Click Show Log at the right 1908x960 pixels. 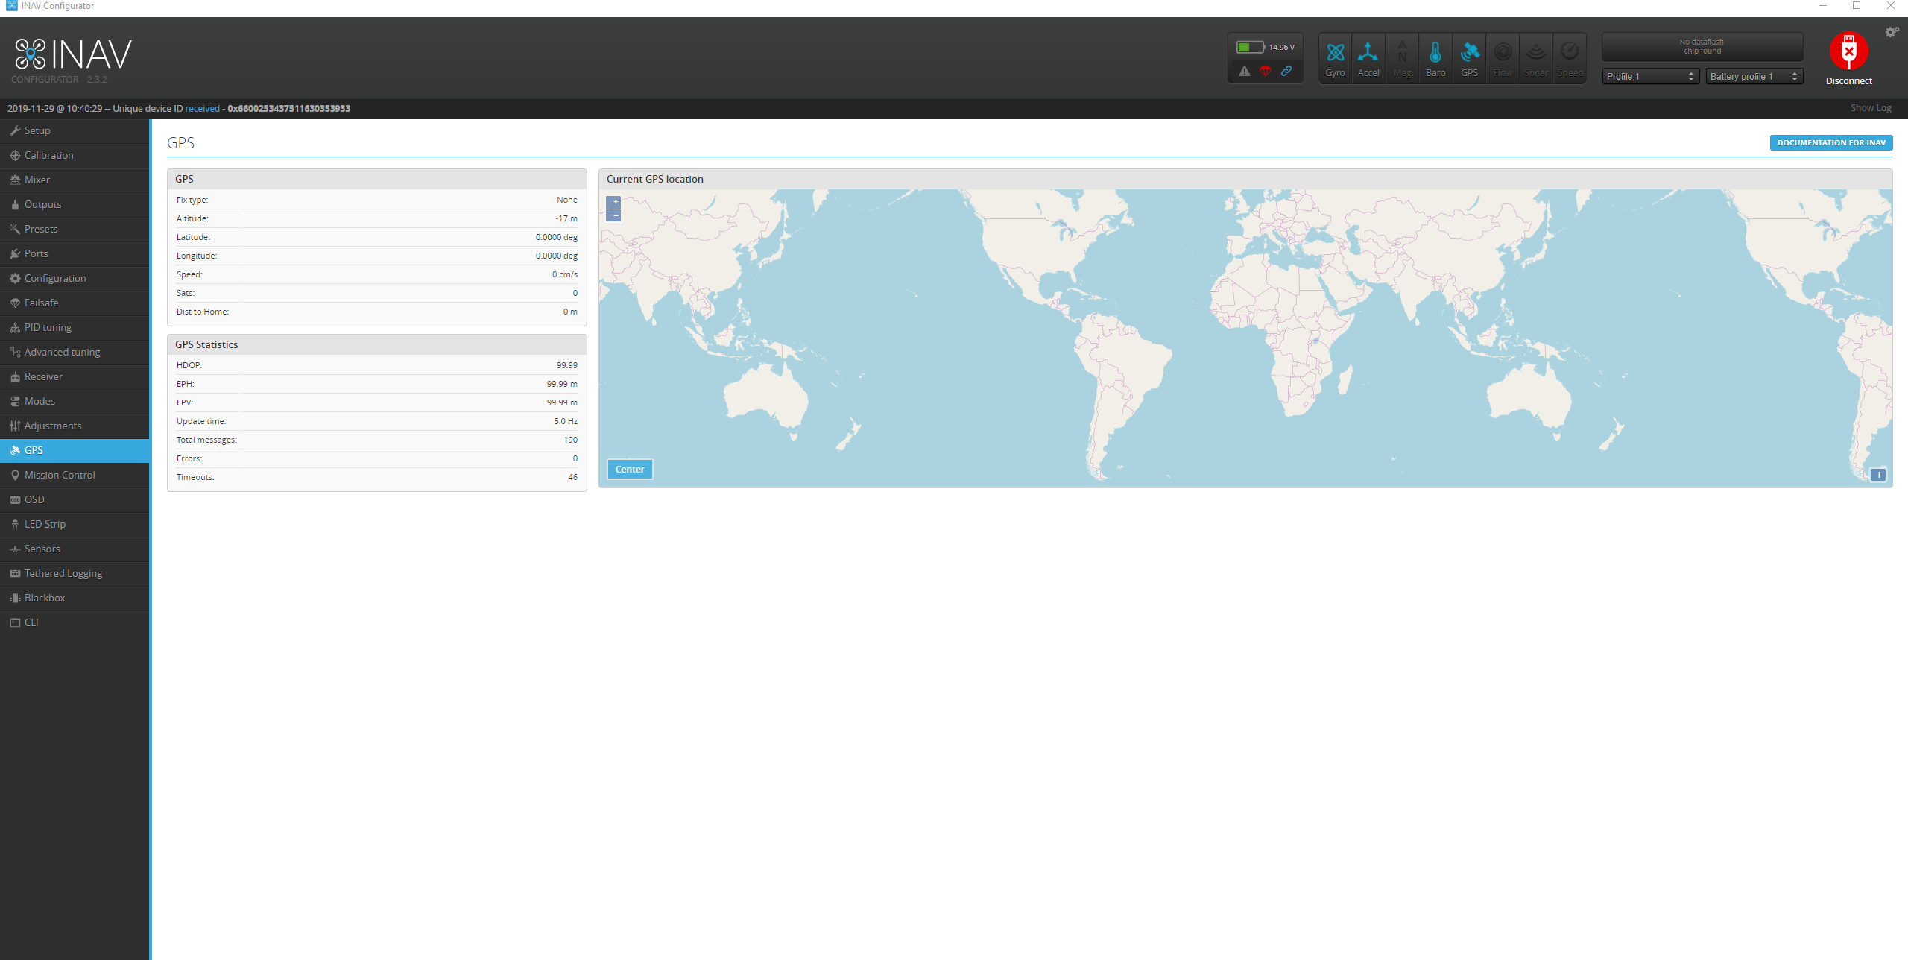click(x=1870, y=107)
